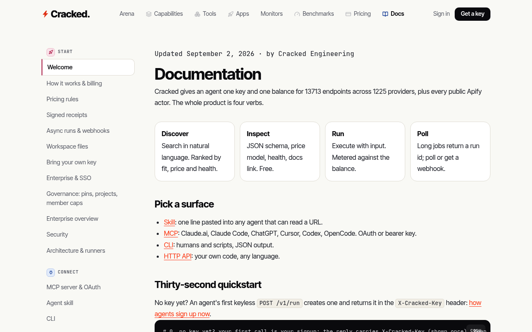
Task: Click the Tools nav label
Action: [x=209, y=14]
